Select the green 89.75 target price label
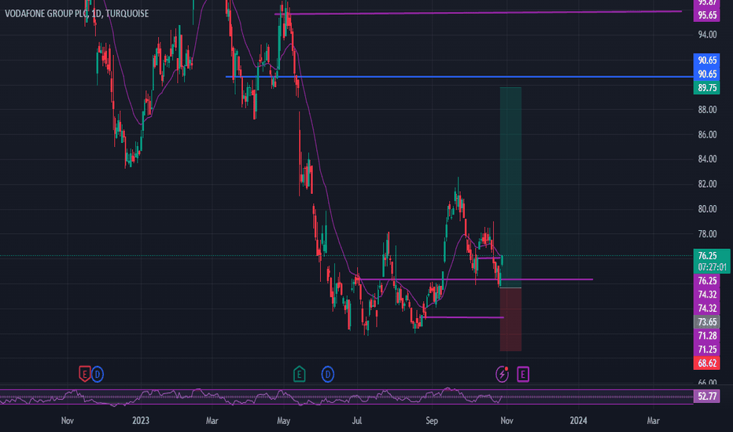This screenshot has height=432, width=733. pyautogui.click(x=707, y=88)
